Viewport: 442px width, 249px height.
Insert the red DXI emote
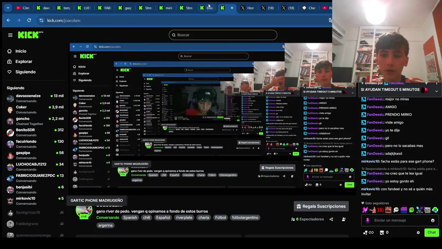[380, 210]
